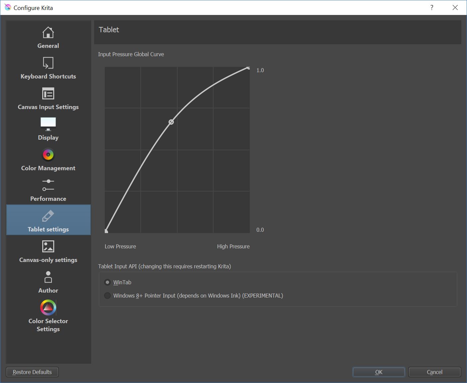Open Keyboard Shortcuts page icon
This screenshot has width=467, height=383.
click(x=48, y=63)
